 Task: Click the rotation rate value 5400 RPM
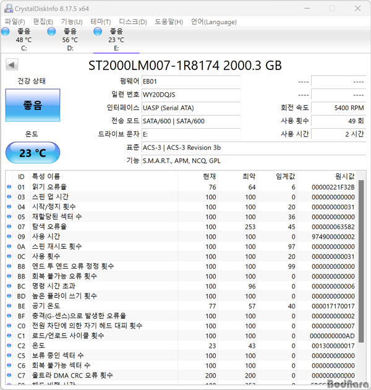tap(339, 108)
